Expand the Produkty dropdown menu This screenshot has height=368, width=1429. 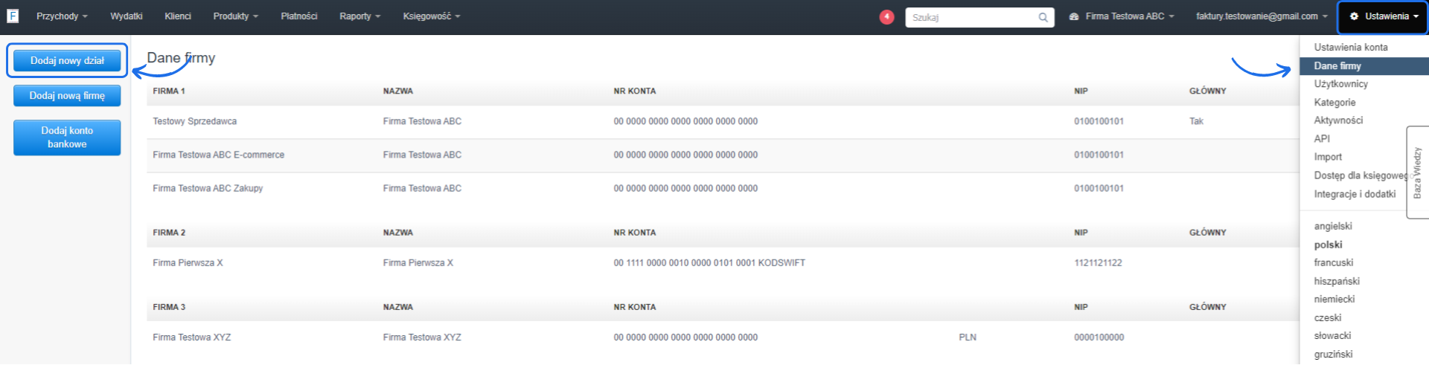tap(235, 16)
